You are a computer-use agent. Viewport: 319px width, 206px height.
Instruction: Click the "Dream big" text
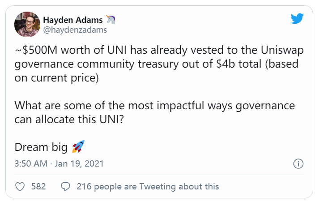[x=41, y=147]
